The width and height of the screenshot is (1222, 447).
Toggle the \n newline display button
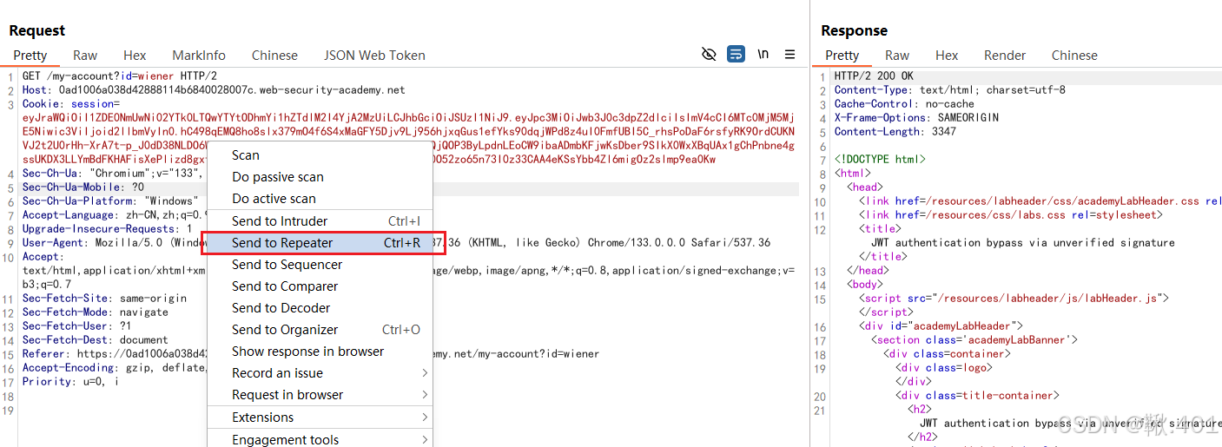click(763, 55)
